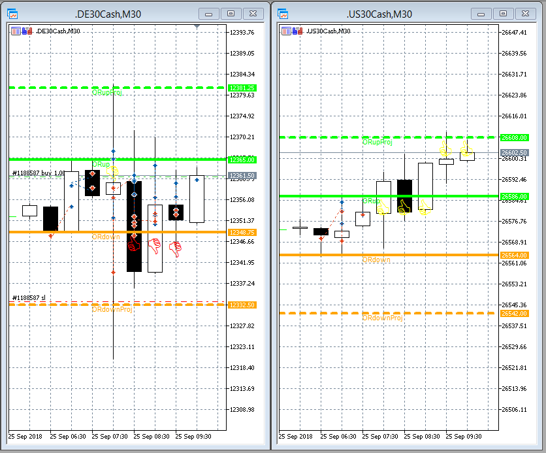The image size is (546, 453).
Task: Click ORupProj label in US30Cash chart
Action: click(x=377, y=142)
